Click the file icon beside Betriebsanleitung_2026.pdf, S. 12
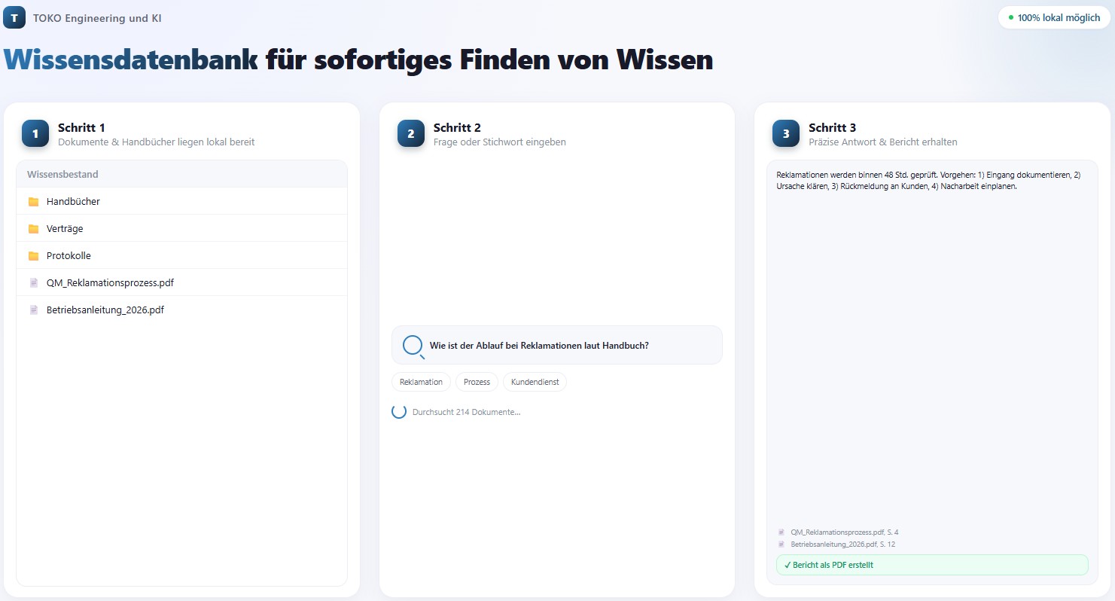Screen dimensions: 1115x601 [781, 544]
